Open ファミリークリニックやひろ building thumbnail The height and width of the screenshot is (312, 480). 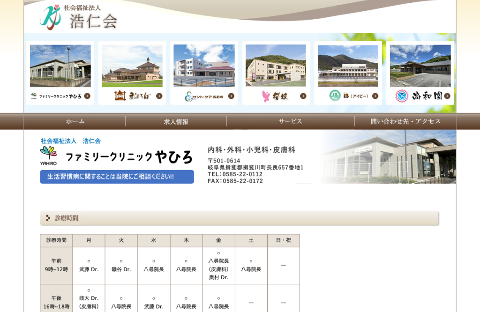tap(60, 66)
